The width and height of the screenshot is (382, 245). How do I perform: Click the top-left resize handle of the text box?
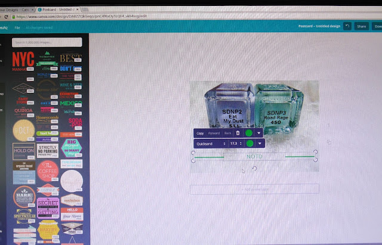click(193, 153)
